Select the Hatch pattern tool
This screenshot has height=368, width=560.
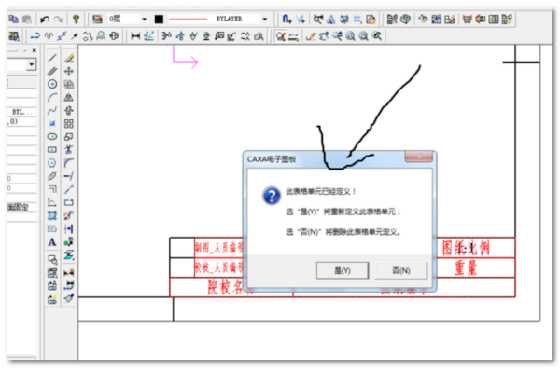52,215
